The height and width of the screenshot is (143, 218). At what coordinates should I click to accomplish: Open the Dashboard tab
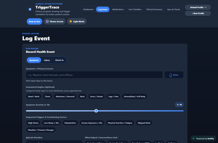[x=88, y=9]
